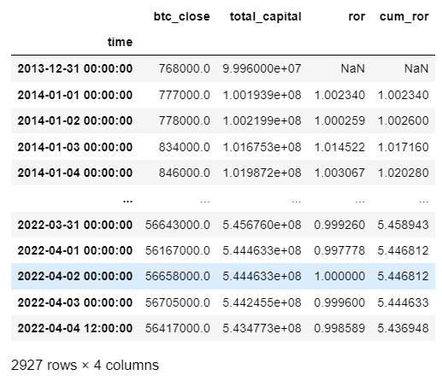Click ror value 1.003067
442x381 pixels.
[x=339, y=173]
